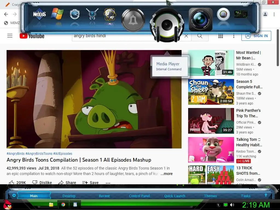The height and width of the screenshot is (210, 280).
Task: Open the Control Panel tab
Action: [139, 196]
